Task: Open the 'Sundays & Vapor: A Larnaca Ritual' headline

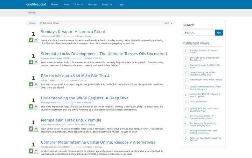Action: (x=73, y=32)
